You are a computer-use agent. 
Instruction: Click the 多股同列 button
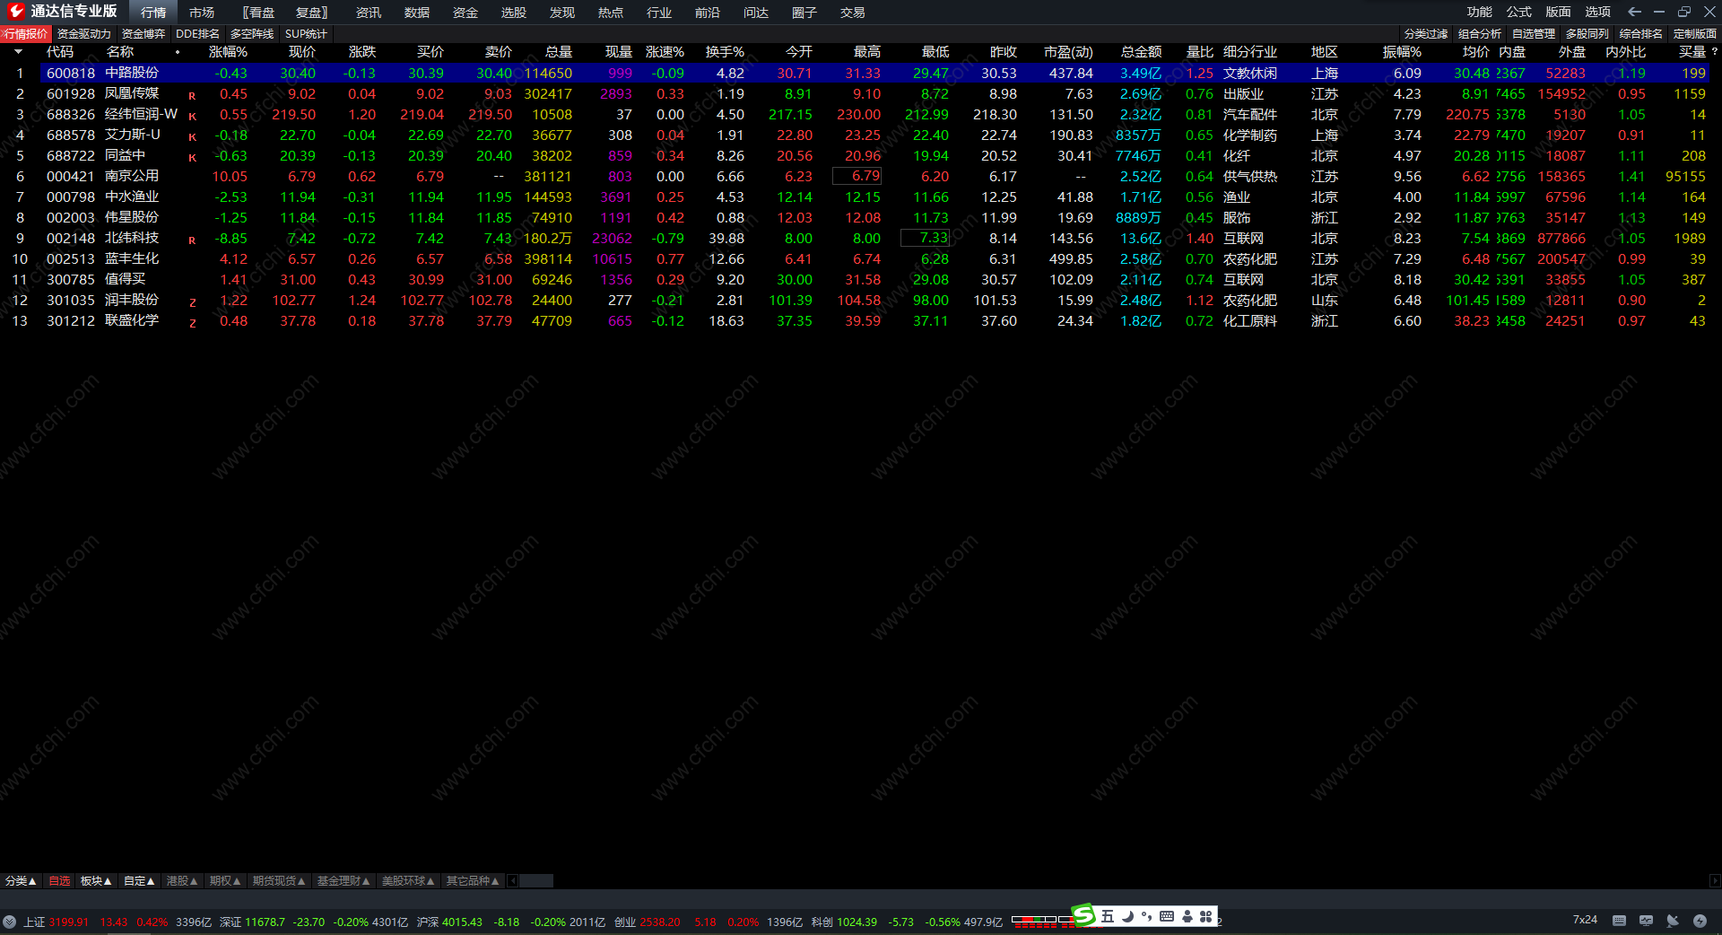point(1587,34)
